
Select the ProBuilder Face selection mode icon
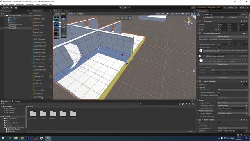point(130,18)
